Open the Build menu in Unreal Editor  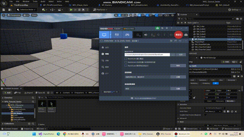(x=43, y=2)
